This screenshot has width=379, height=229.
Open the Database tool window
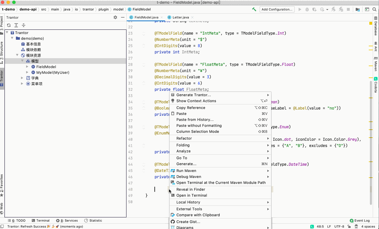tap(376, 26)
